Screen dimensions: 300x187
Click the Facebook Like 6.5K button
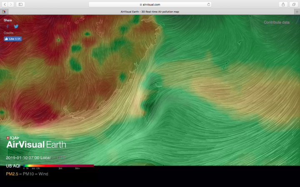coord(13,39)
